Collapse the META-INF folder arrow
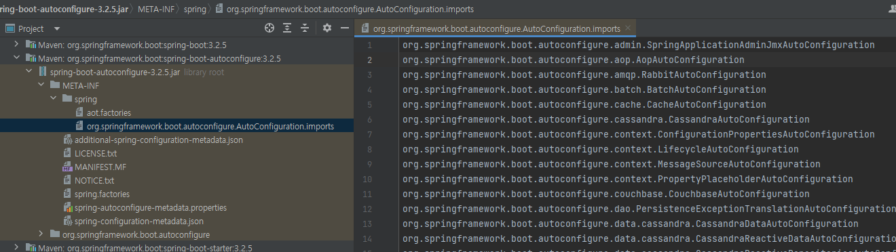 (x=41, y=85)
